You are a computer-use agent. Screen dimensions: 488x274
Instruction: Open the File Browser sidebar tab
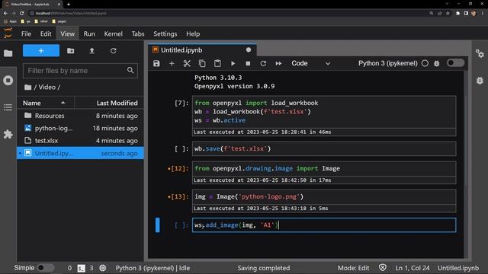pyautogui.click(x=8, y=53)
